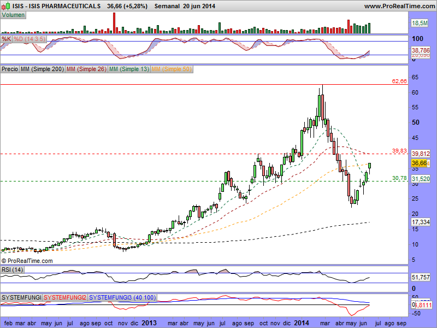This screenshot has height=328, width=437.
Task: Click the 31,520 moving average value box
Action: coord(421,179)
